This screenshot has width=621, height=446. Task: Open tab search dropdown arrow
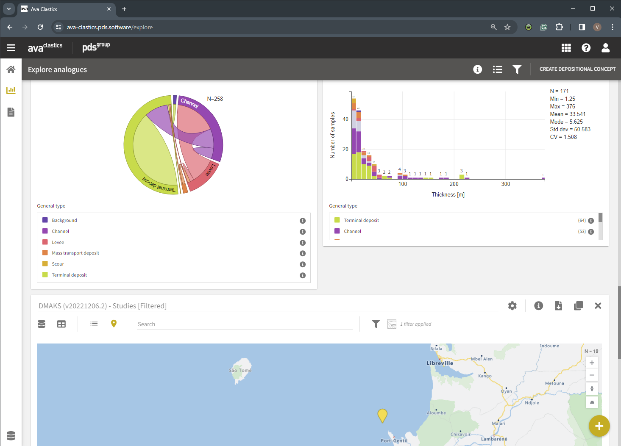9,9
